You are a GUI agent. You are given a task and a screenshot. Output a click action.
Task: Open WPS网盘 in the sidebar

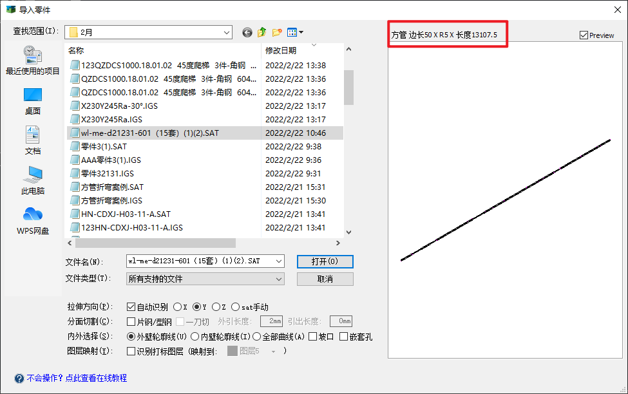point(32,221)
